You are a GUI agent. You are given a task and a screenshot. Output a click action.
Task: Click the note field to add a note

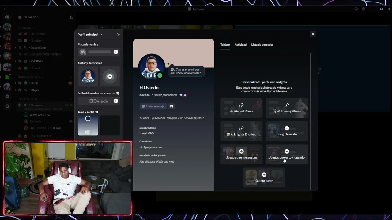click(x=157, y=162)
